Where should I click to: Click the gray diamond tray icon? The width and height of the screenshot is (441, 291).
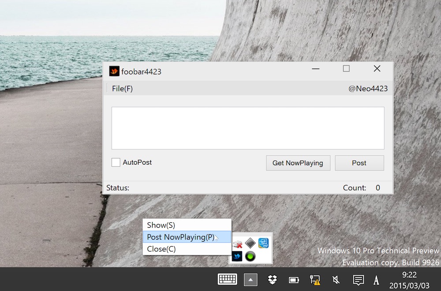pos(250,243)
